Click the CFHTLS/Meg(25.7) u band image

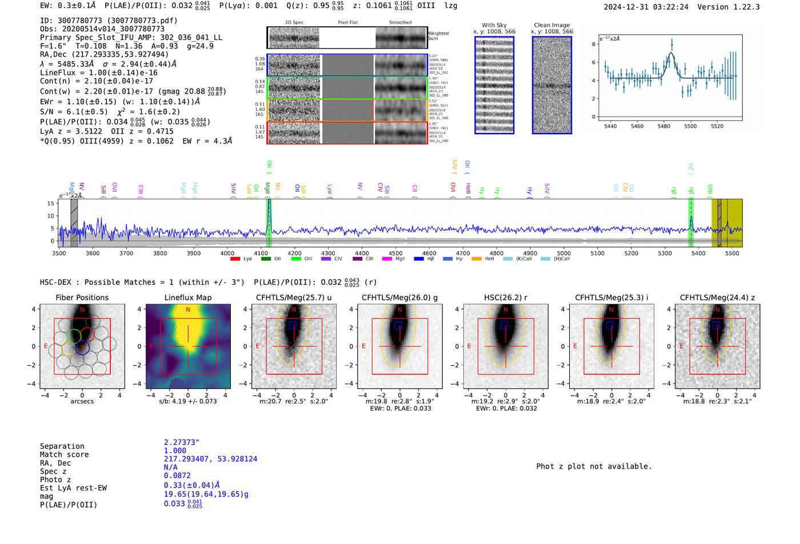pyautogui.click(x=294, y=346)
